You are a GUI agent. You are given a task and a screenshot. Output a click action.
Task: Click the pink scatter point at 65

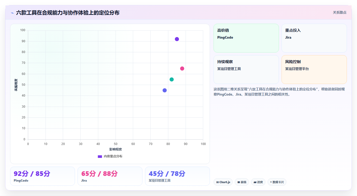(182, 69)
